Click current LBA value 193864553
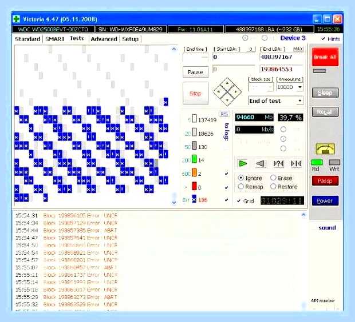Screen dimensions: 355x322 [x=281, y=69]
